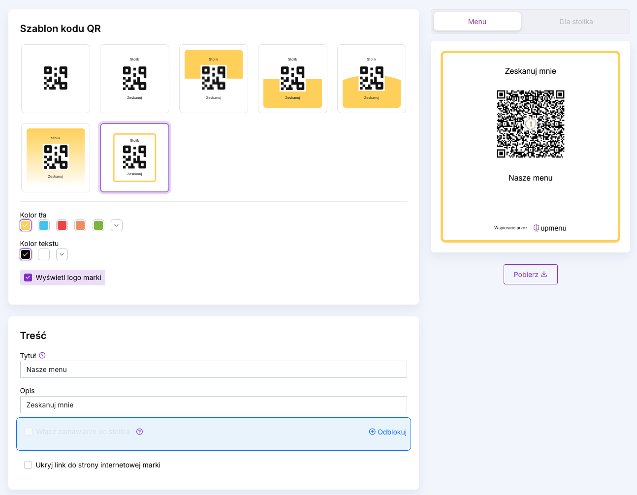
Task: Choose the template with the yellow bottom block
Action: click(x=292, y=79)
